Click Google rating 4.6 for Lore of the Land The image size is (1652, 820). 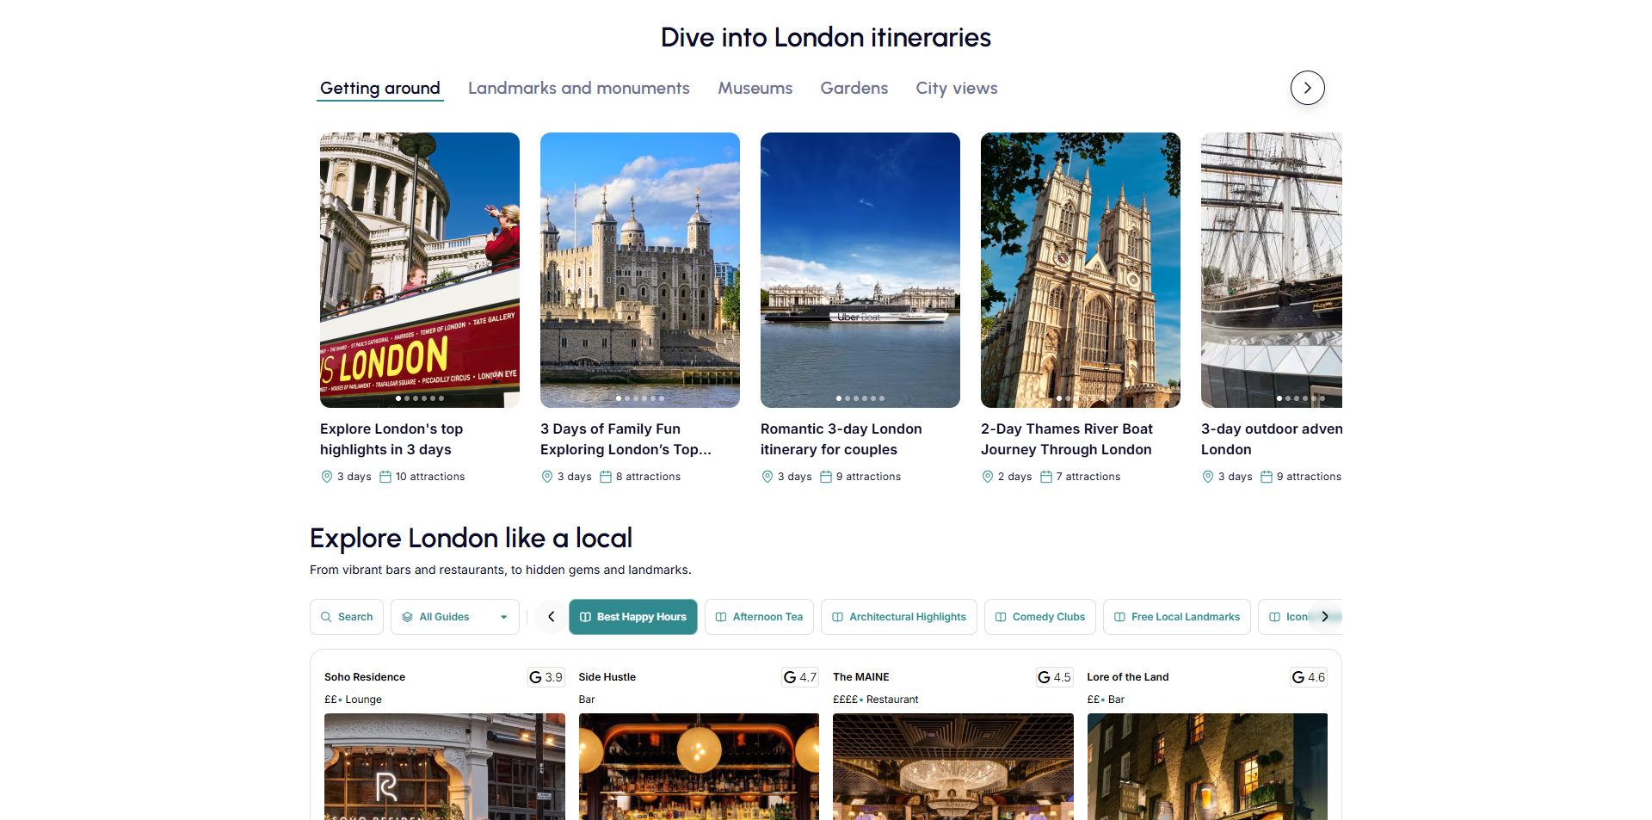click(x=1309, y=677)
